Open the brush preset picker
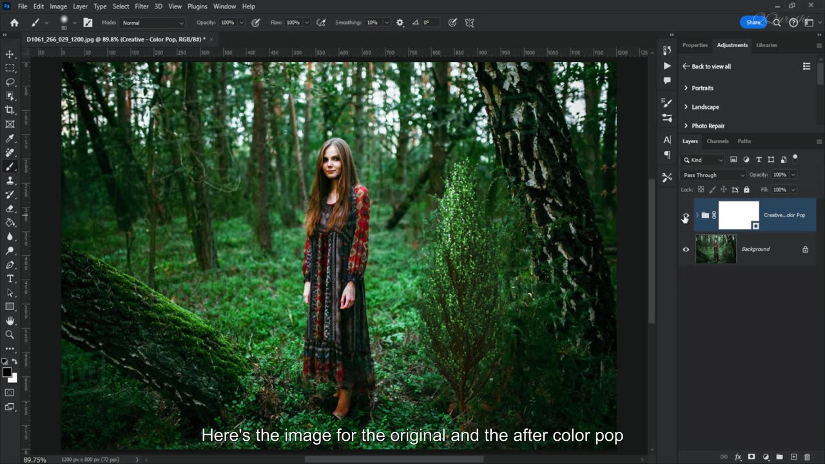Screen dimensions: 825x464 click(67, 23)
